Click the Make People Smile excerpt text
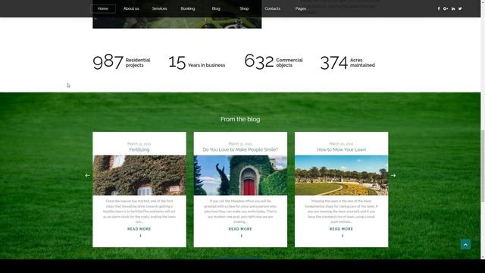This screenshot has height=273, width=485. point(240,212)
